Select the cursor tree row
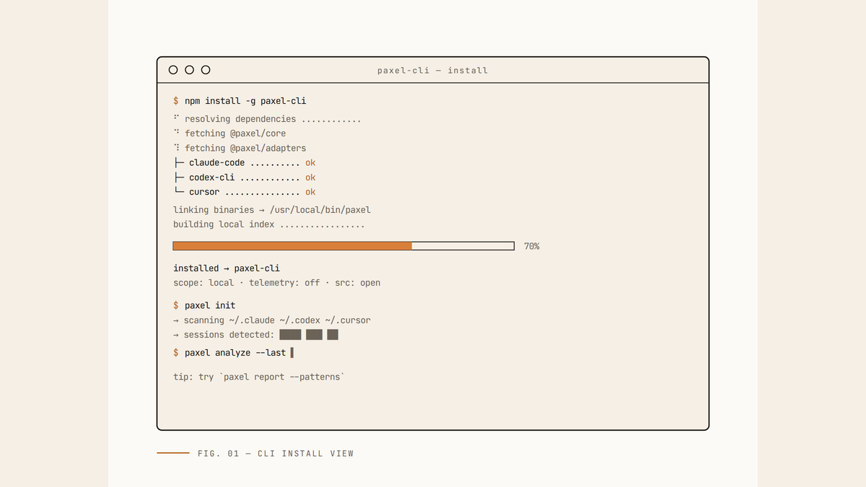Screen dimensions: 866x487 tap(245, 192)
